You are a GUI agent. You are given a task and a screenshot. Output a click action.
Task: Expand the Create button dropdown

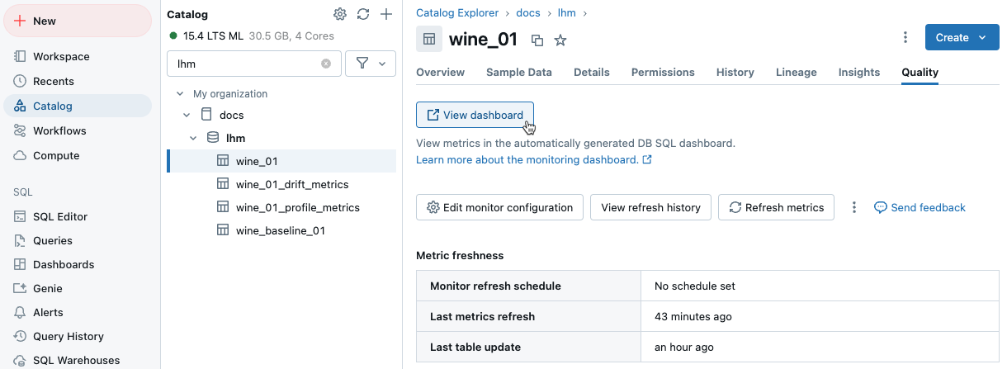(x=982, y=37)
